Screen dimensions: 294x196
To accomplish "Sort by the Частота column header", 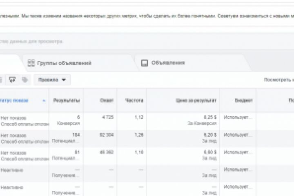I will [x=135, y=100].
